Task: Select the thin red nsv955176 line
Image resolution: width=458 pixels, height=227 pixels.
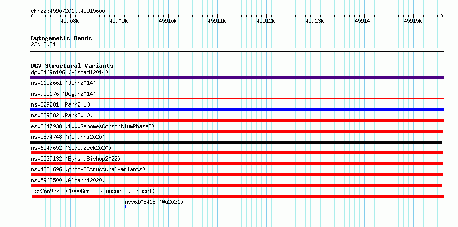Action: 237,98
